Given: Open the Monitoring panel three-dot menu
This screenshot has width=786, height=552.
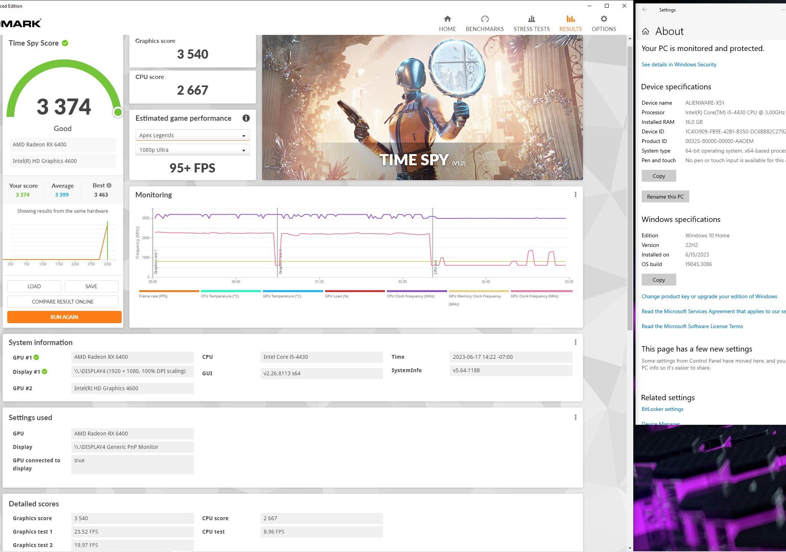Looking at the screenshot, I should 575,195.
